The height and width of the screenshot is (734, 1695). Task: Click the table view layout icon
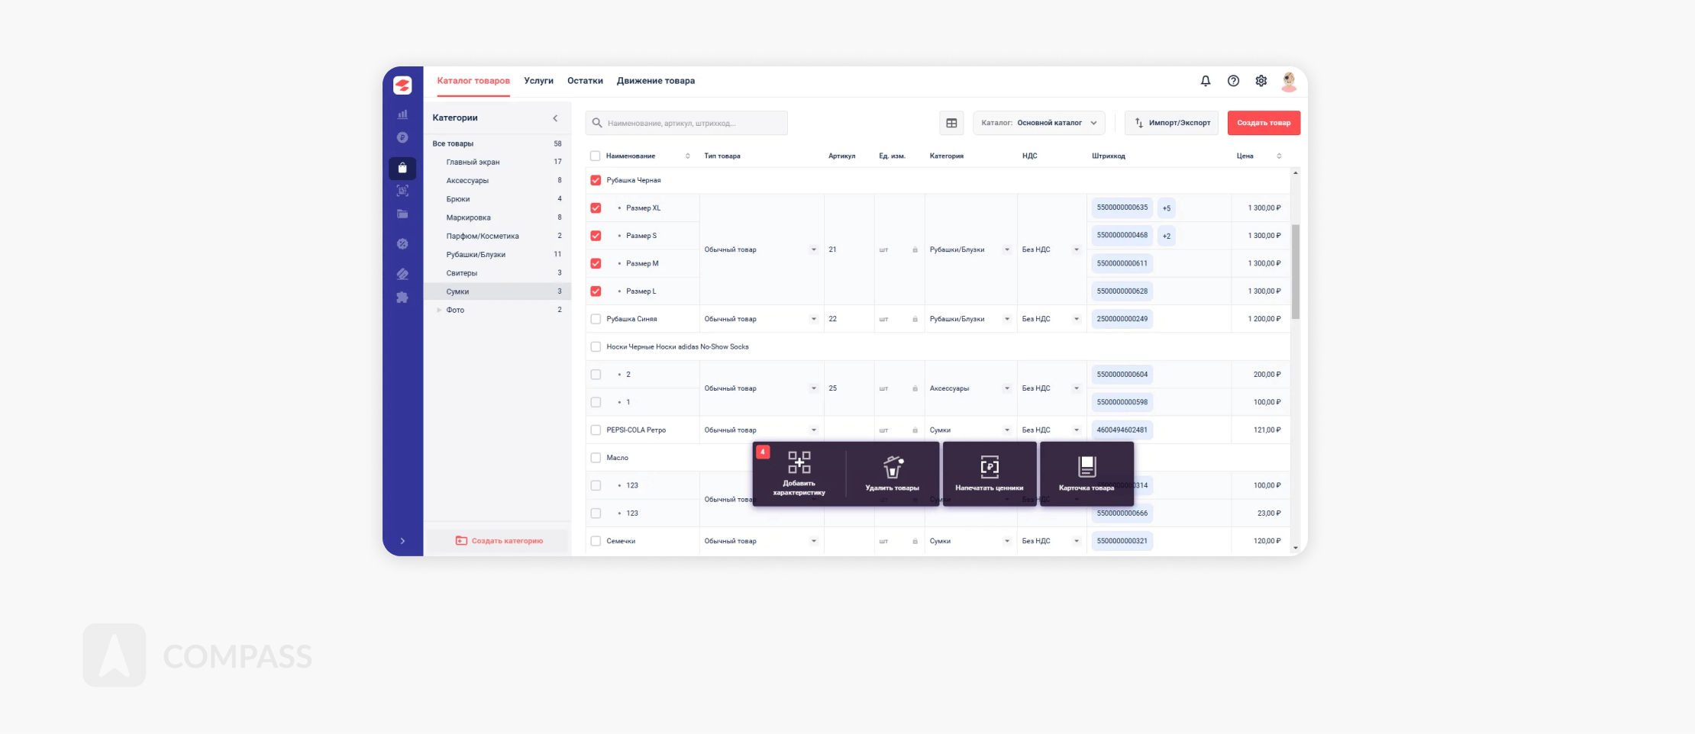click(x=951, y=123)
